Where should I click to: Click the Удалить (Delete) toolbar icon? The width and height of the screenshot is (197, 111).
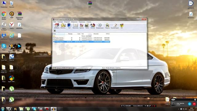click(x=82, y=26)
